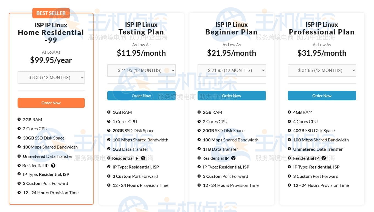Click help icon beside Home Residential's Residential IP
This screenshot has width=374, height=212.
coord(53,165)
